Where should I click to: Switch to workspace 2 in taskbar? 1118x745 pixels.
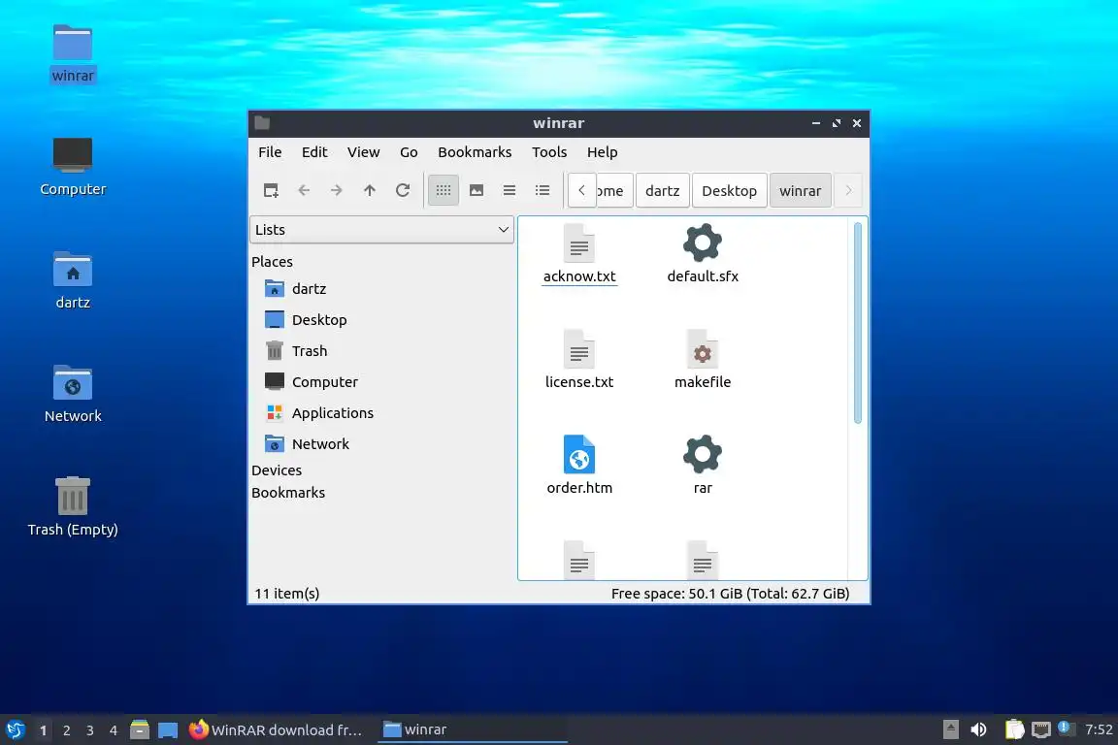(x=66, y=730)
